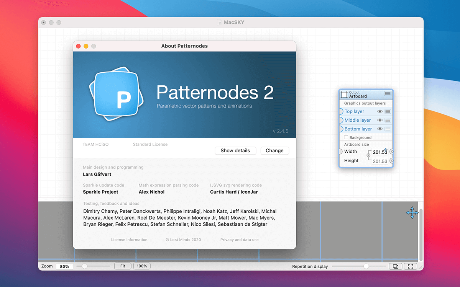Click the Patternodes 2 title text
This screenshot has width=460, height=287.
[215, 92]
